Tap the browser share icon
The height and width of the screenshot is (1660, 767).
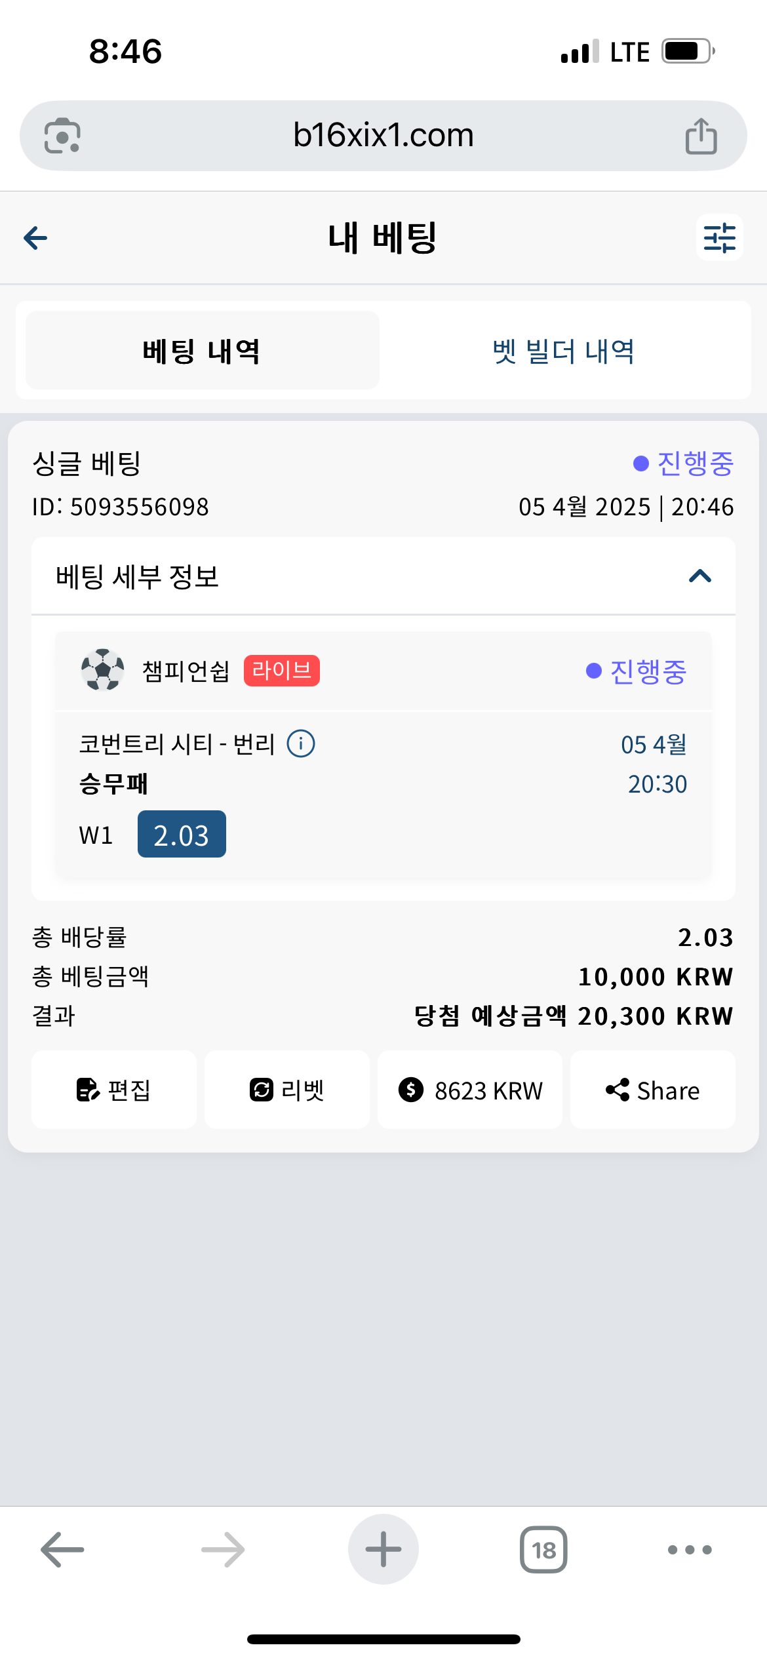[x=701, y=136]
